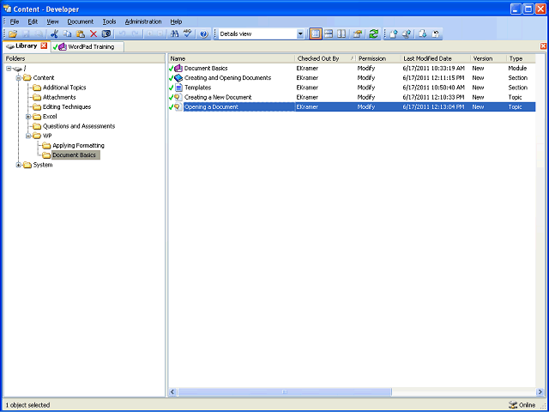This screenshot has width=549, height=412.
Task: Open the File menu
Action: click(x=15, y=21)
